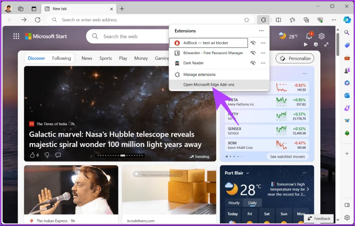355x226 pixels.
Task: Click Open Microsoft Edge Add-ons
Action: point(219,85)
